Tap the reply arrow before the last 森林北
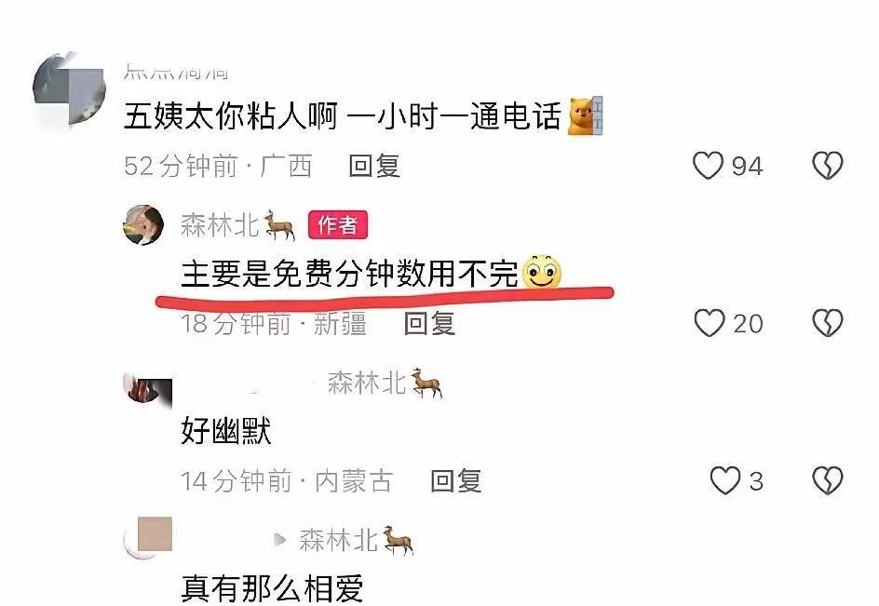 [x=279, y=540]
